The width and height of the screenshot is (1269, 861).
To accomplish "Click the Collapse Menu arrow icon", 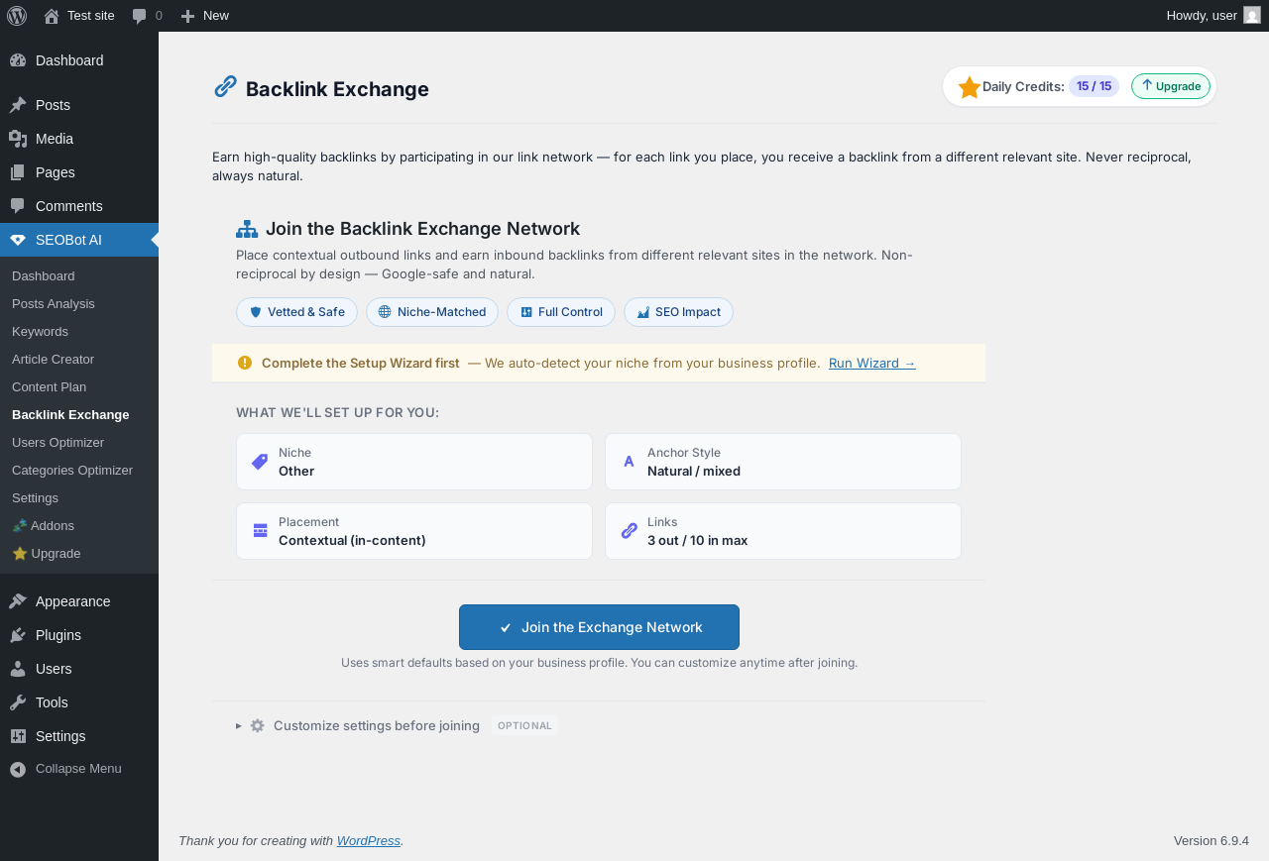I will click(17, 769).
